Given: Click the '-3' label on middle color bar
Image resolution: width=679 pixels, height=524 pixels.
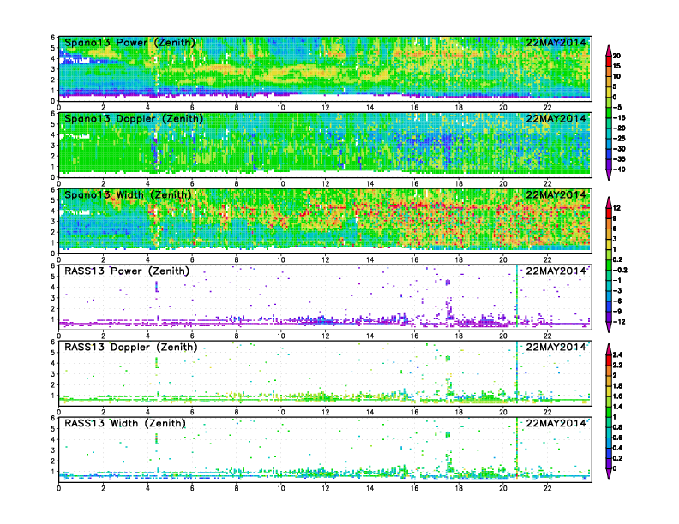Looking at the screenshot, I should pyautogui.click(x=617, y=290).
